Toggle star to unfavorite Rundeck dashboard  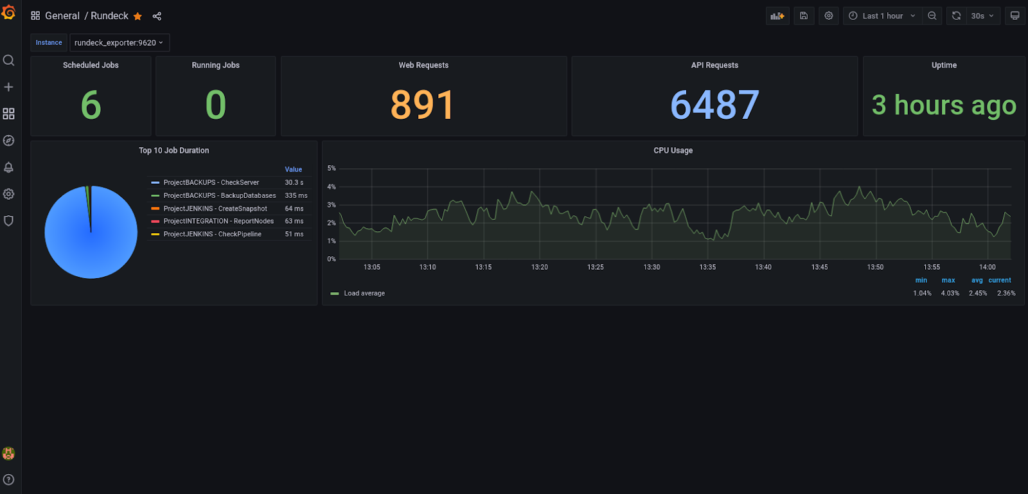[x=137, y=16]
